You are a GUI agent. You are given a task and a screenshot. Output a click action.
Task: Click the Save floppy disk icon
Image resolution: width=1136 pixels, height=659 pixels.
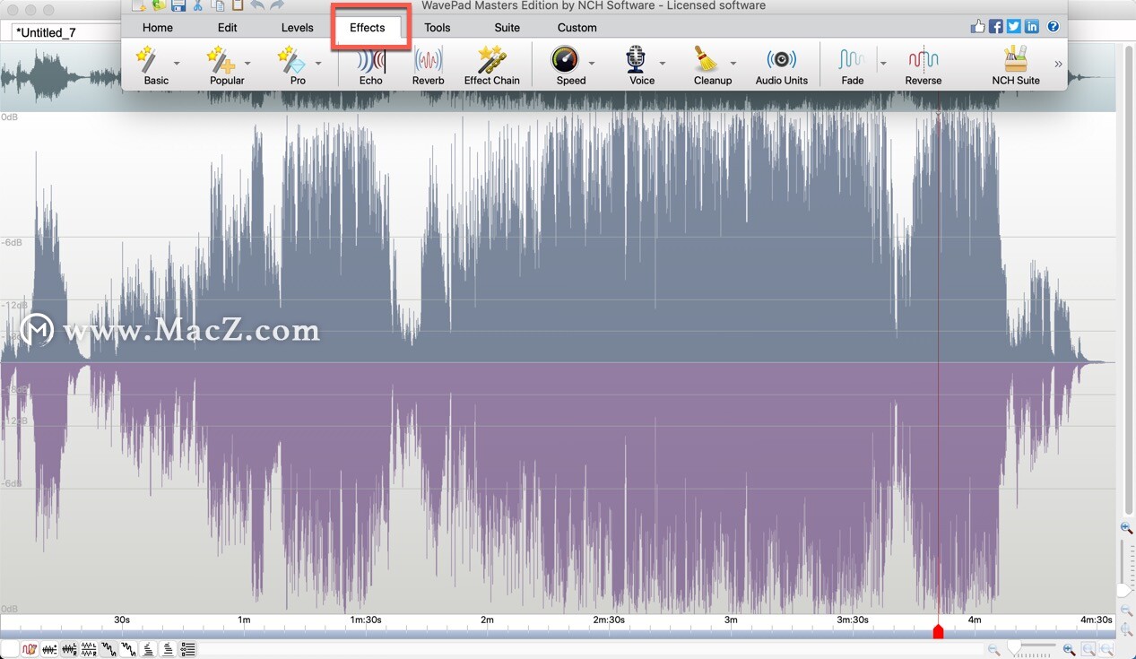tap(178, 5)
